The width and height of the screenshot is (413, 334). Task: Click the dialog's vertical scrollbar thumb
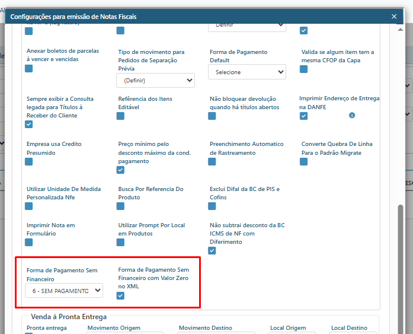pyautogui.click(x=401, y=261)
